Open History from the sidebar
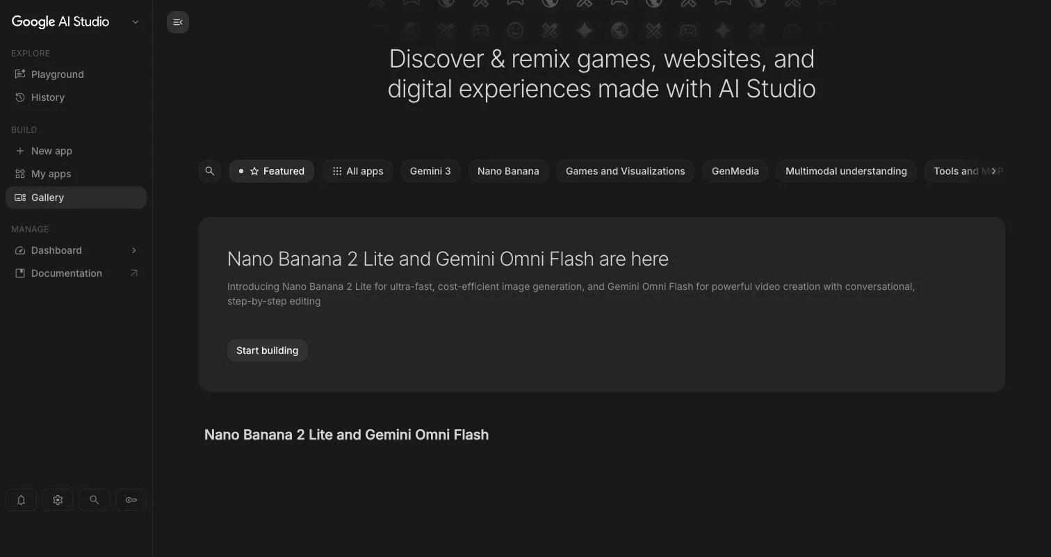 76,97
